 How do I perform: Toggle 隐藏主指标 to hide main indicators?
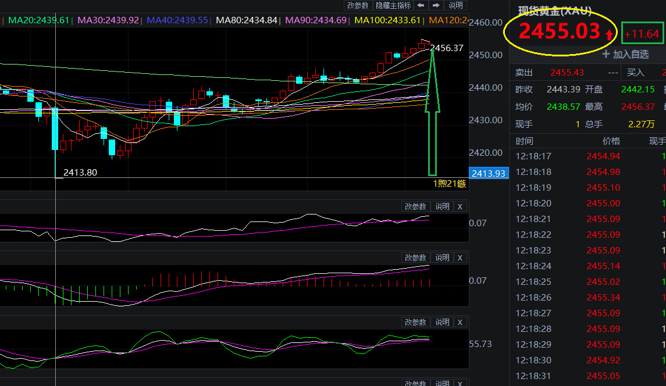393,5
